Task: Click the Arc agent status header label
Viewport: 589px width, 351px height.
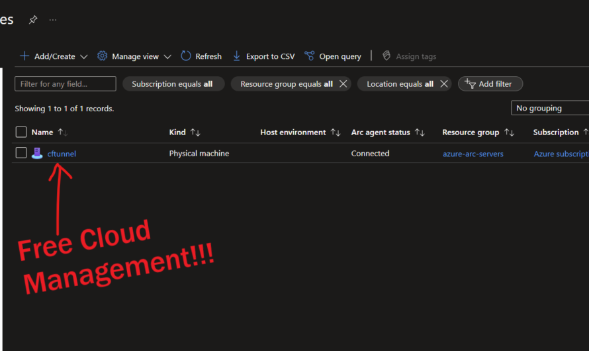Action: click(x=381, y=132)
